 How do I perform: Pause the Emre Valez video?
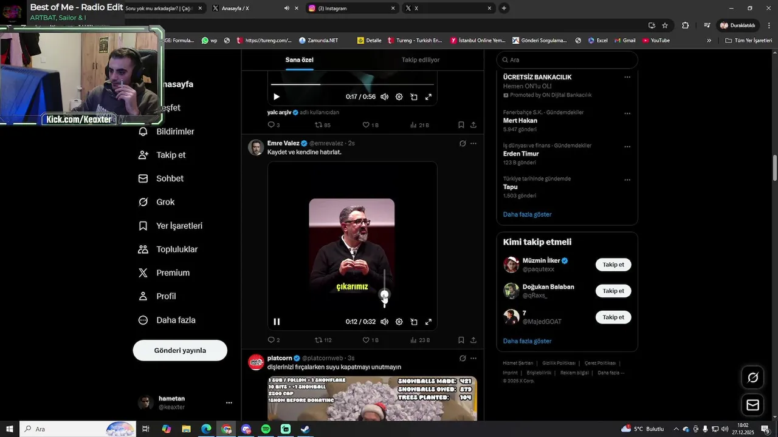277,322
